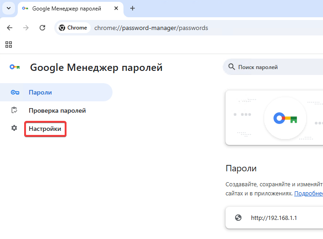The height and width of the screenshot is (239, 323).
Task: Close the Google Менеджер паролей tab
Action: (116, 8)
